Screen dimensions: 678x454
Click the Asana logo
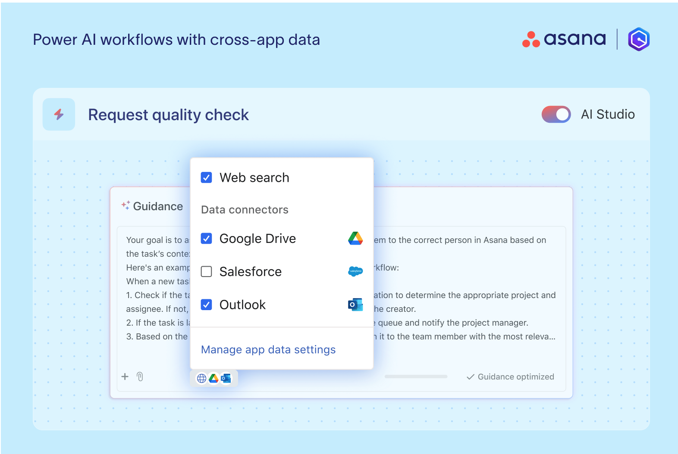tap(564, 39)
